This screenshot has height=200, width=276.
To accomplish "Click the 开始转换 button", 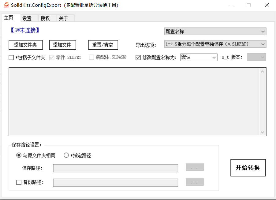I will coord(248,168).
